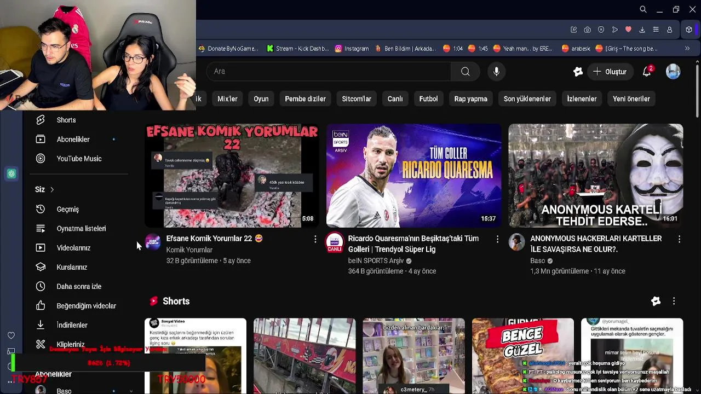Viewport: 701px width, 394px height.
Task: Open beIN SPORTS Arşiv channel link
Action: pos(376,260)
